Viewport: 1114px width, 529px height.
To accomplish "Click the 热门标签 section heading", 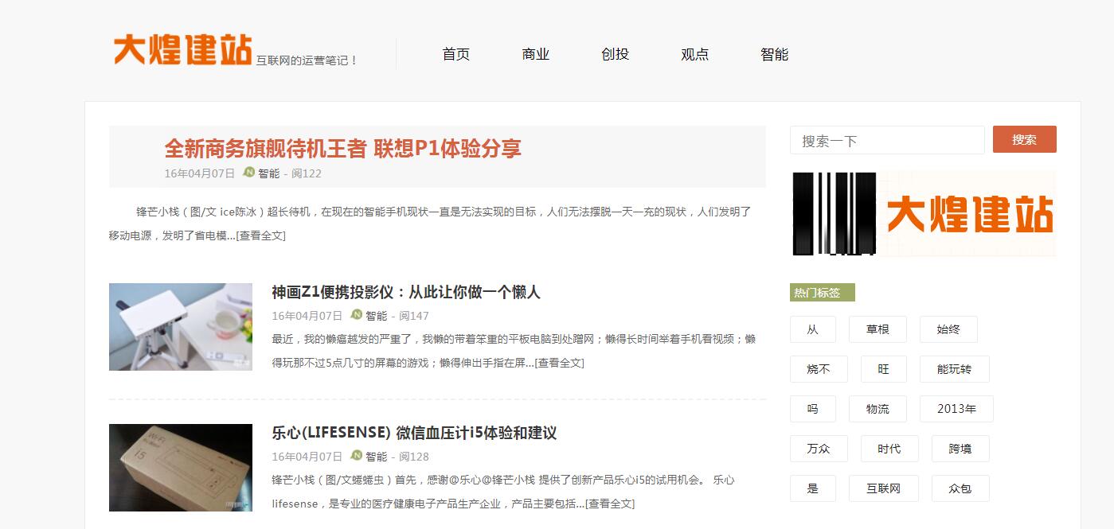I will tap(822, 293).
